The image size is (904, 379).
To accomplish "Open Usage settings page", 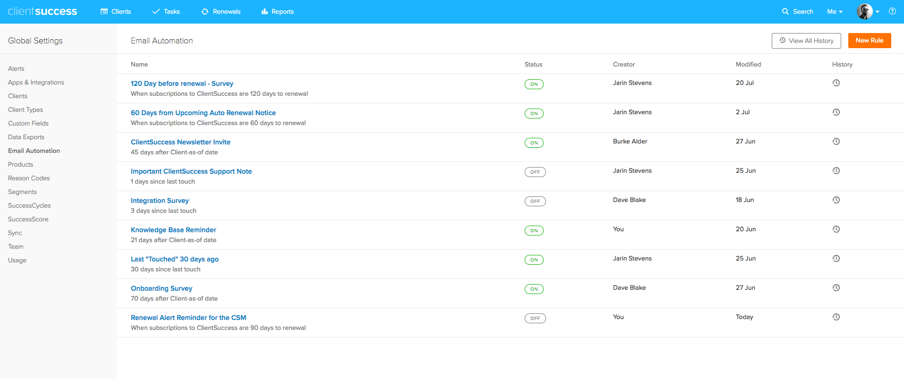I will click(17, 260).
